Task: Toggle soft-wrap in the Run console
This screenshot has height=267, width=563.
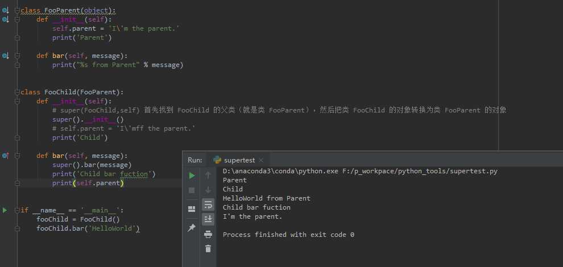Action: (208, 205)
